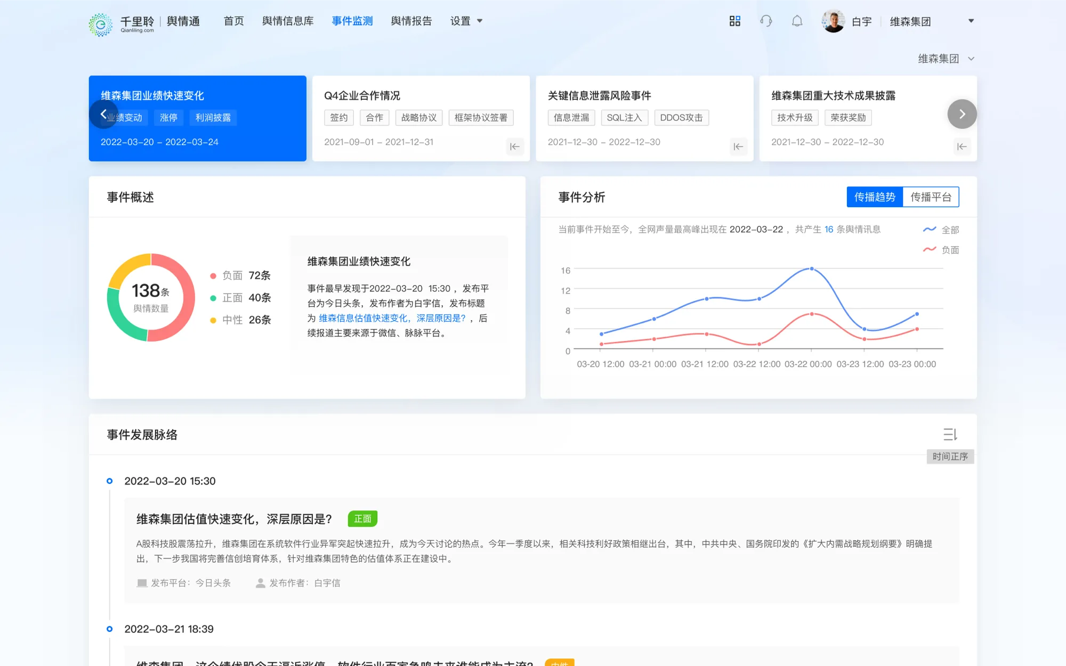Screen dimensions: 1066x666
Task: Click the 负面 72条 legend entry
Action: [x=240, y=275]
